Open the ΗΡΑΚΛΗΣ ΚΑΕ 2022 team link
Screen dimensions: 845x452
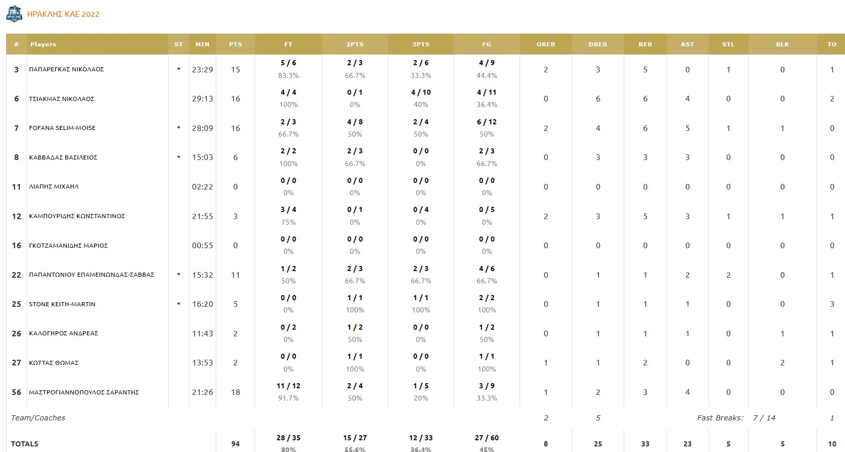point(63,14)
